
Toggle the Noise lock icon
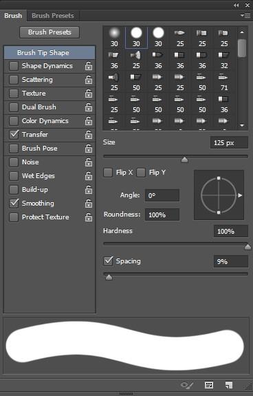89,162
